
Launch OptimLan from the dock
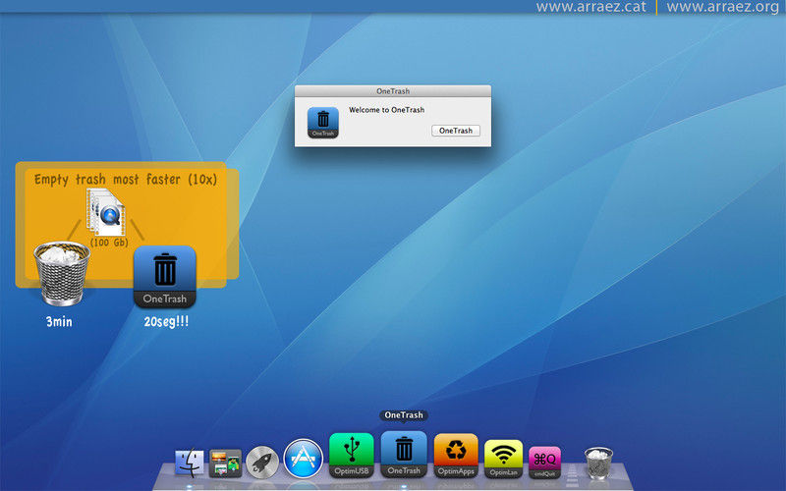tap(503, 459)
